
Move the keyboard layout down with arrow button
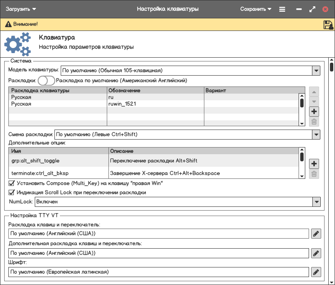[314, 102]
